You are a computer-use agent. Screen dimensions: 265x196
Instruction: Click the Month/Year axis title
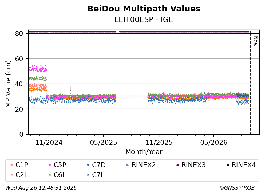click(144, 152)
